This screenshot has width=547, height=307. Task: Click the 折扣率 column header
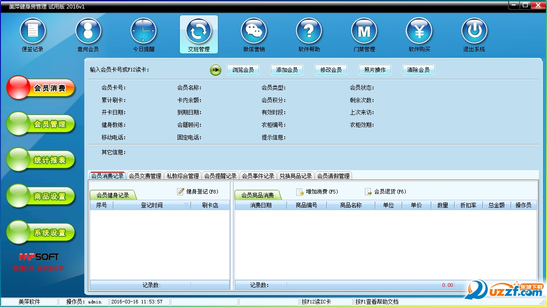pos(468,205)
